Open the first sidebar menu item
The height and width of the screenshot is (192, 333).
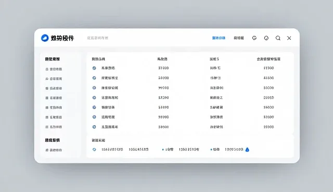pos(54,69)
